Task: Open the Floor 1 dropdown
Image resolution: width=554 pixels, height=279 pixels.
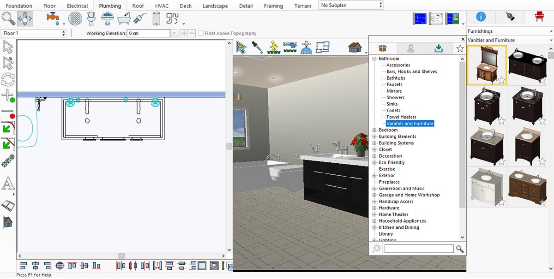Action: (35, 33)
